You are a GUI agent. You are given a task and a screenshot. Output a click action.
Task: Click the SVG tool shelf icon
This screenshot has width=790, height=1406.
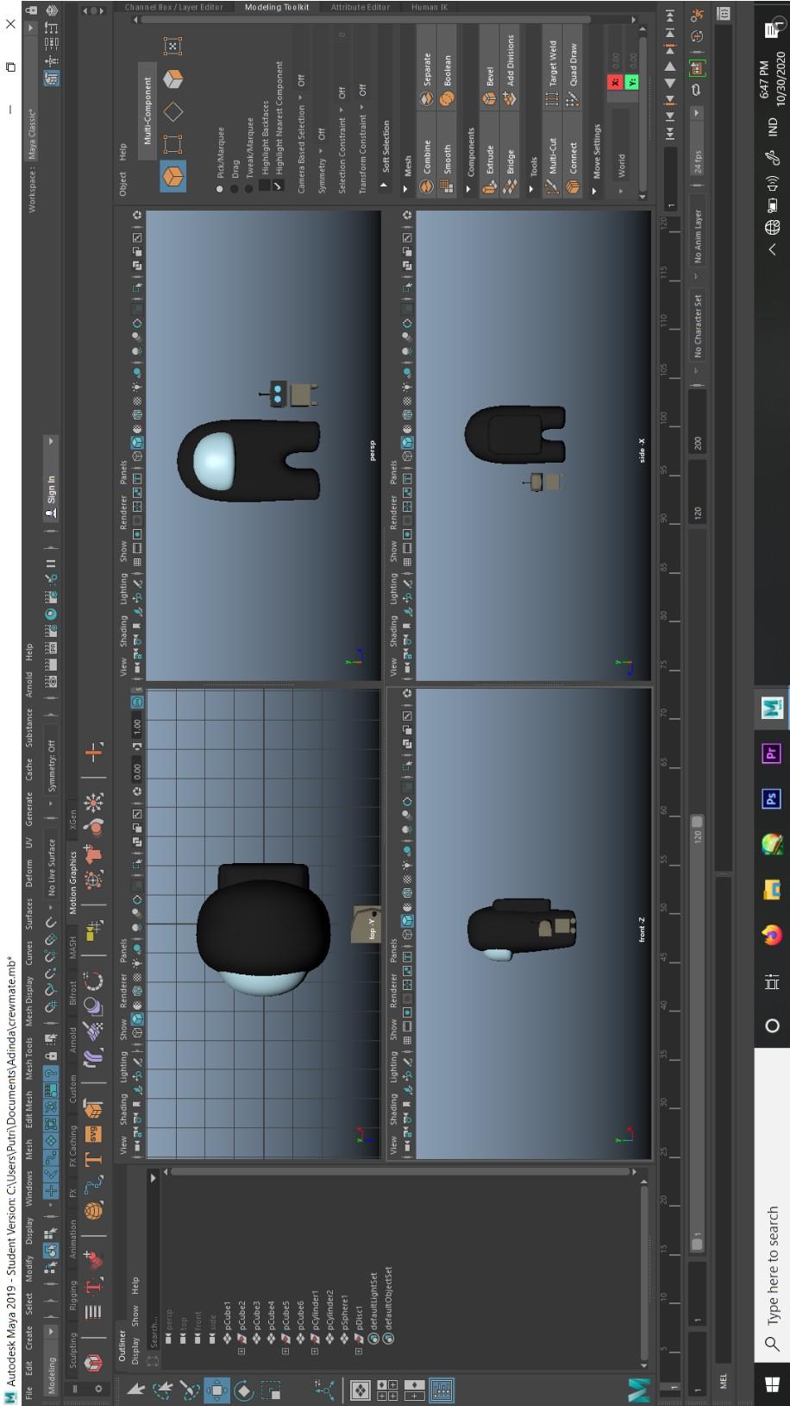(x=93, y=1133)
